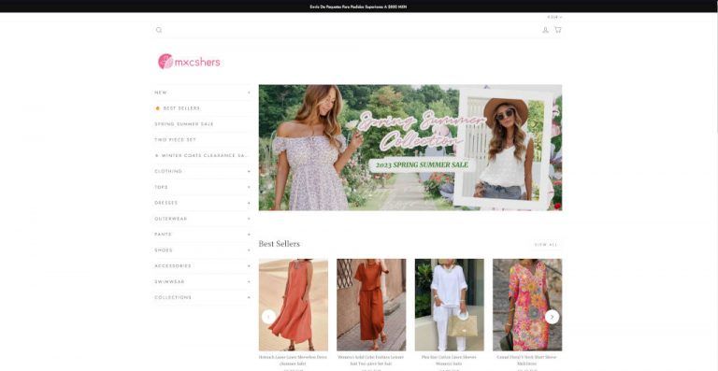Open Casual Floral V Neck dress title
The height and width of the screenshot is (371, 718).
pyautogui.click(x=527, y=360)
